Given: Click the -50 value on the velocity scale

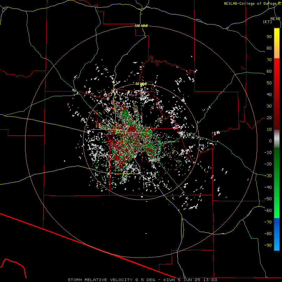Looking at the screenshot, I should coord(268,199).
